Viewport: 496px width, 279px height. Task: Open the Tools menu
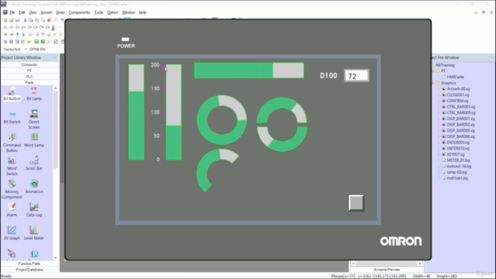pyautogui.click(x=98, y=12)
